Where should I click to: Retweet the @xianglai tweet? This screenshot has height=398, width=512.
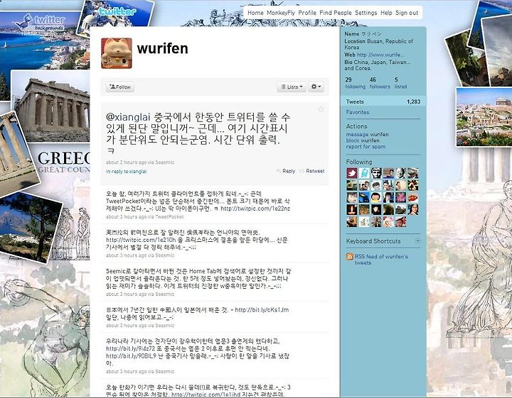point(312,171)
